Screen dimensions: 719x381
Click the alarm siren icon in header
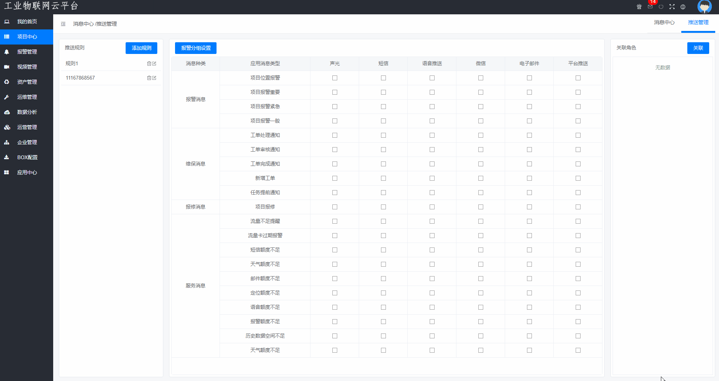(x=639, y=7)
